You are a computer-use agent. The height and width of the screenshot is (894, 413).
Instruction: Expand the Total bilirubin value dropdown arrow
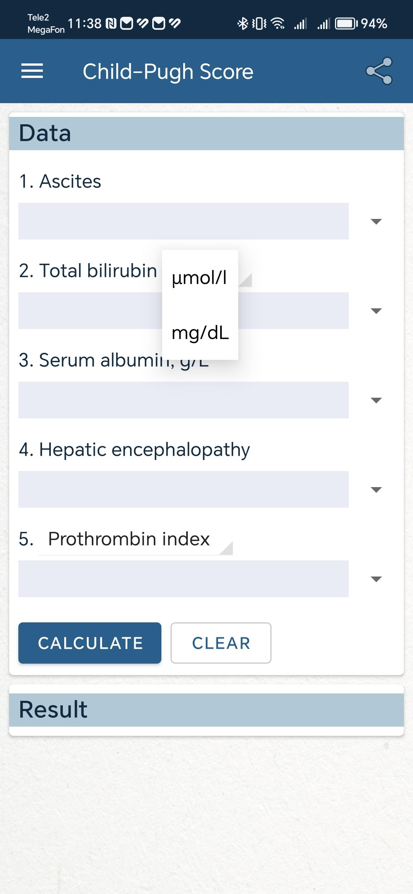[x=376, y=311]
